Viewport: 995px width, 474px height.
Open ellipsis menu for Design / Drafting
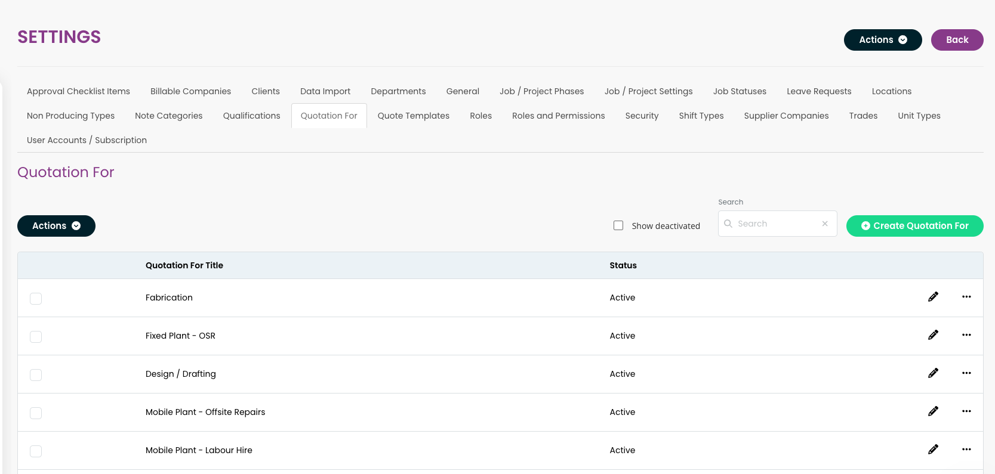tap(966, 373)
